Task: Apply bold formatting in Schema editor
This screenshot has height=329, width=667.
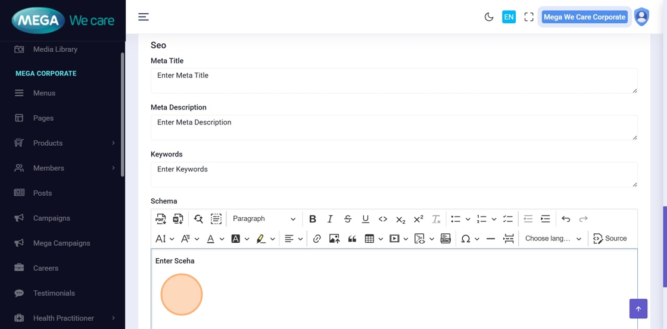Action: tap(312, 219)
